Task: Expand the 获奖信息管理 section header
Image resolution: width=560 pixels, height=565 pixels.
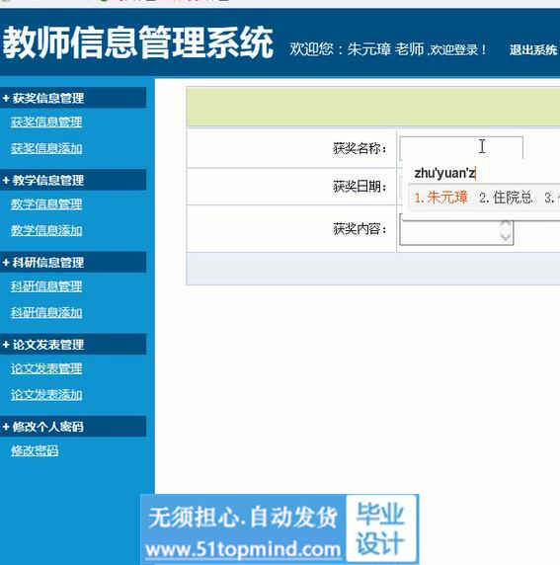Action: (x=73, y=97)
